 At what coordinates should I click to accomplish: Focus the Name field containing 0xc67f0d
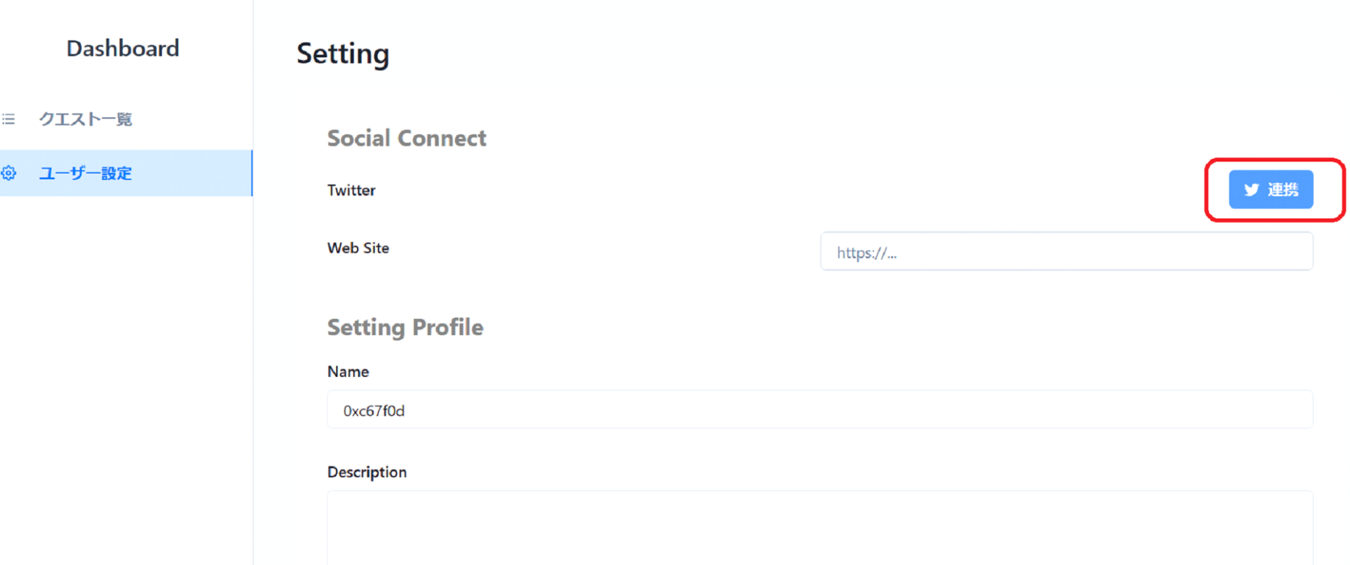click(820, 410)
